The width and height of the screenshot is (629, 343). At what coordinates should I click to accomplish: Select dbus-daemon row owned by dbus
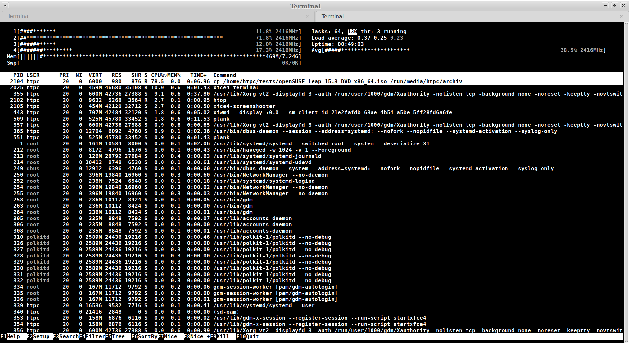[311, 168]
